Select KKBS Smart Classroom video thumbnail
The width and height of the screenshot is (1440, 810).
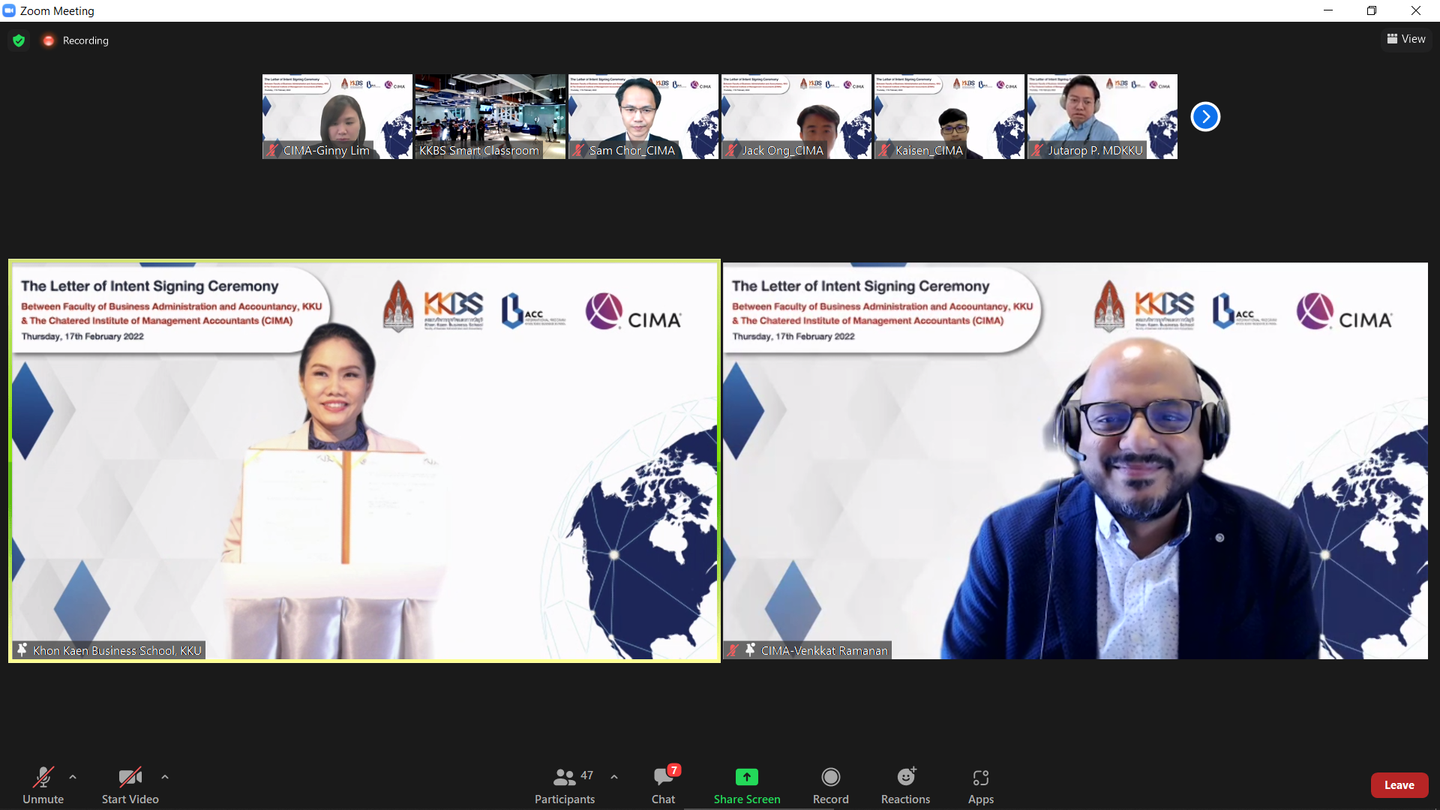[x=490, y=116]
